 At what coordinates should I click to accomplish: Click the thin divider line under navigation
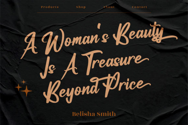point(94,13)
